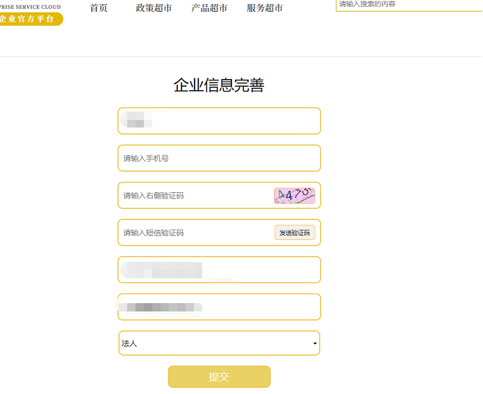The image size is (483, 394).
Task: Refresh the captcha image
Action: point(294,196)
